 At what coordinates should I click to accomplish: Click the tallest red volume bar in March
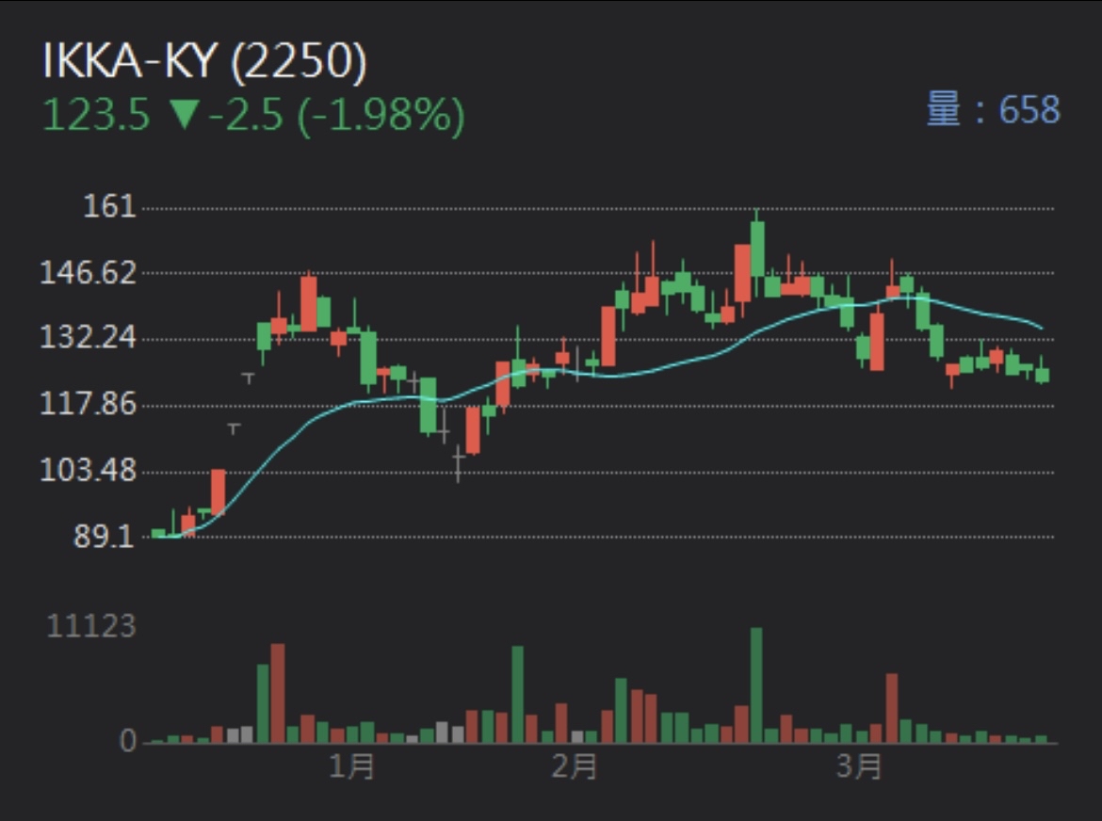891,708
